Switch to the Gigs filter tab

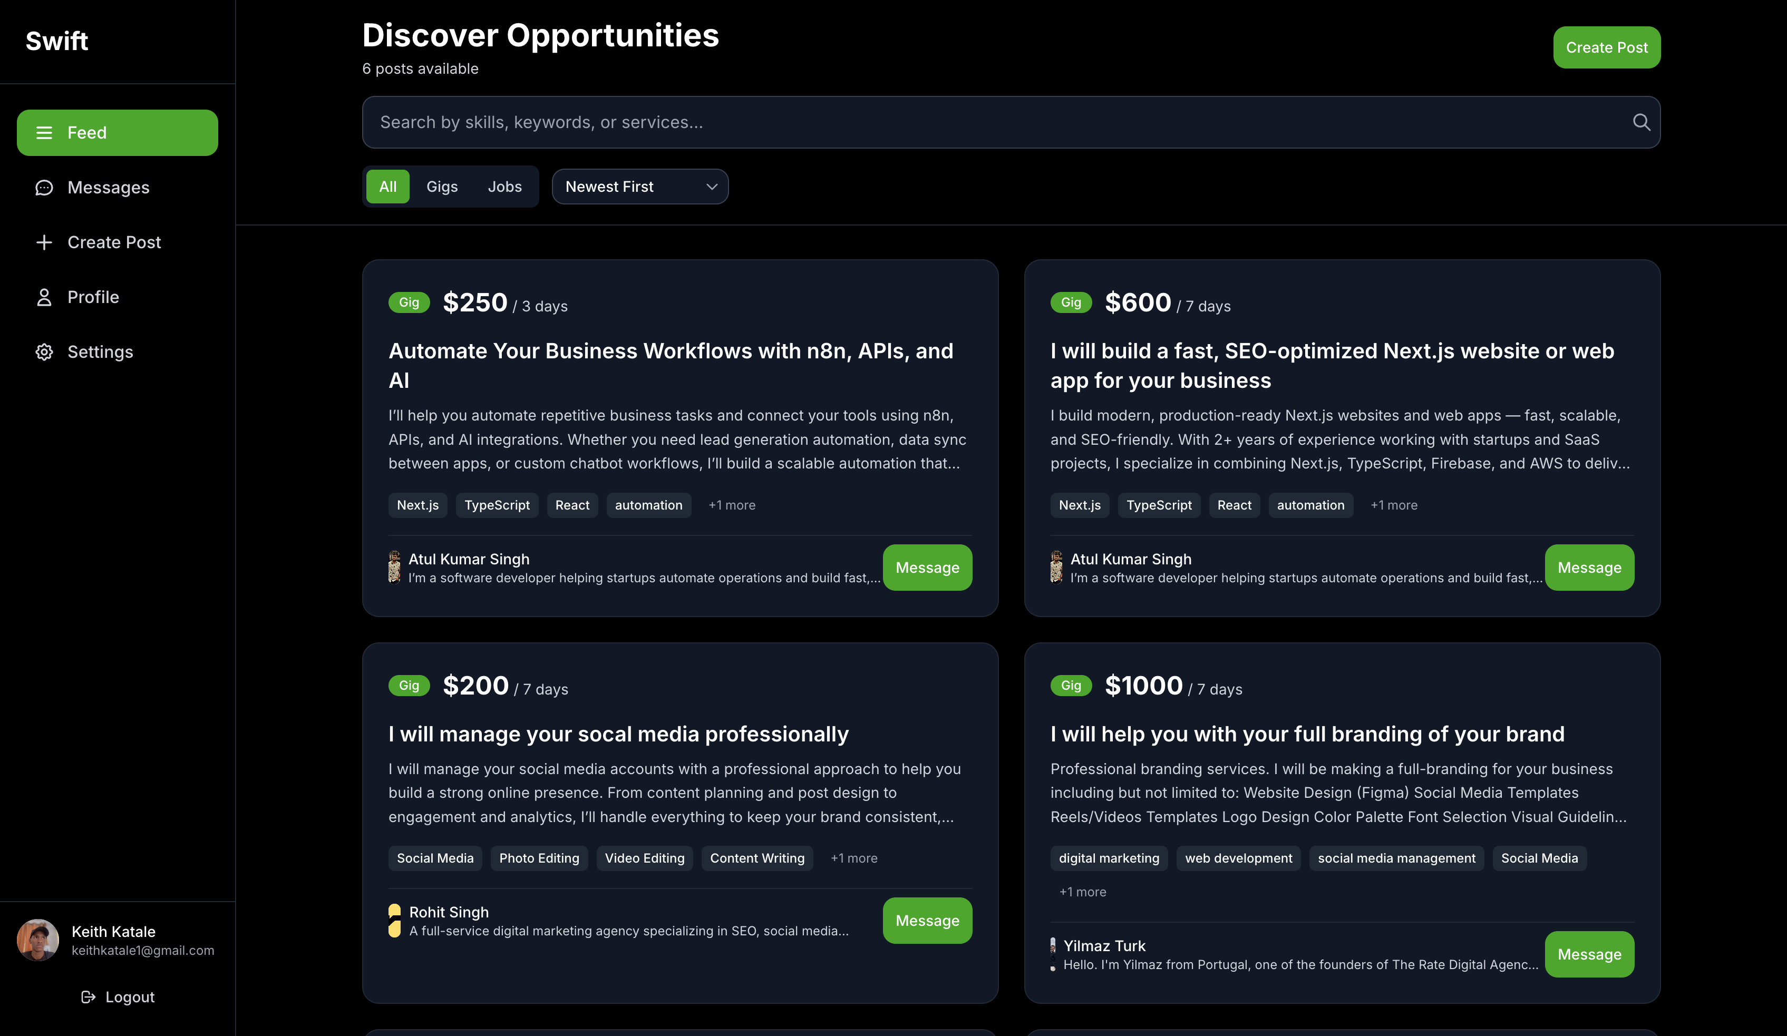coord(442,187)
